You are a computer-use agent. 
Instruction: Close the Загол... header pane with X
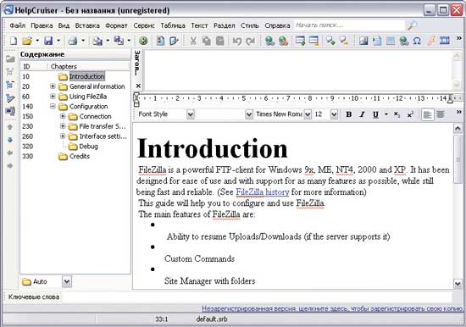[x=138, y=86]
